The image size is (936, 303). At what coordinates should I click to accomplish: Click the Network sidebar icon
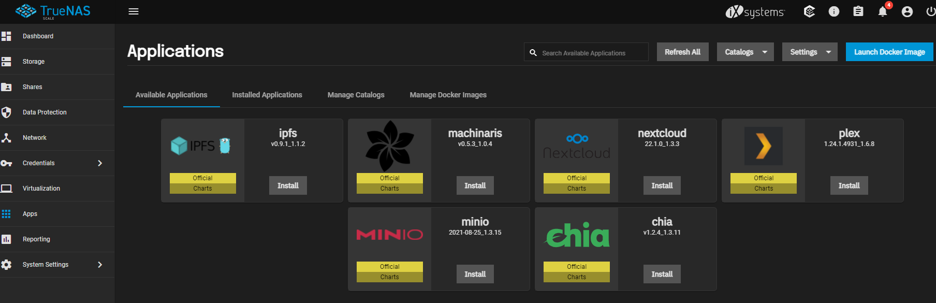point(6,138)
